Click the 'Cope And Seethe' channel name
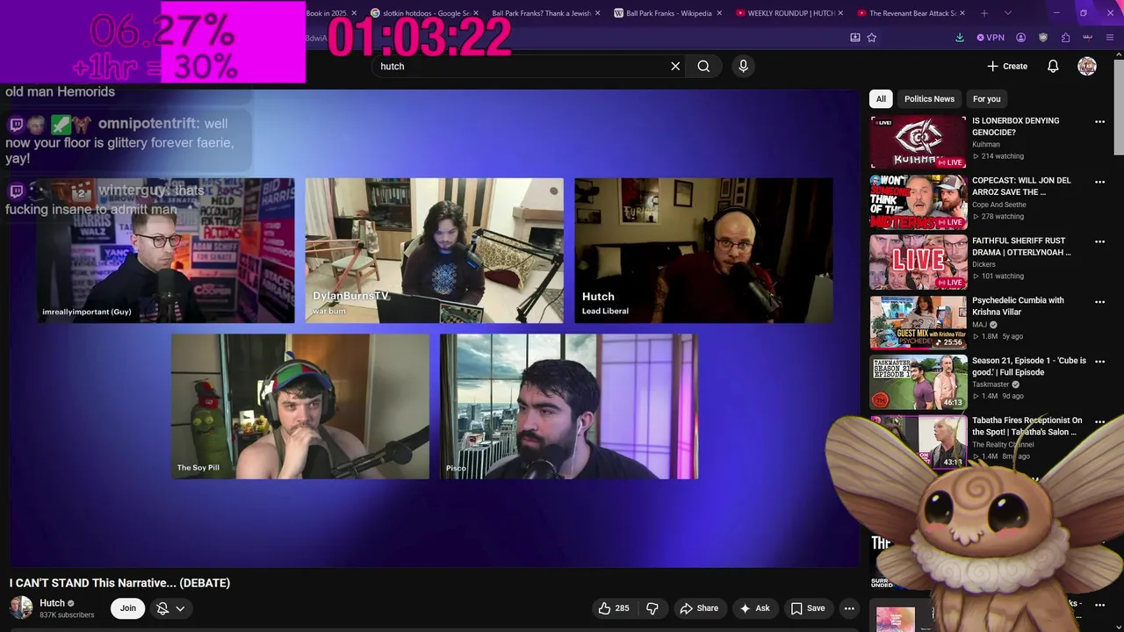This screenshot has height=632, width=1124. click(x=999, y=205)
